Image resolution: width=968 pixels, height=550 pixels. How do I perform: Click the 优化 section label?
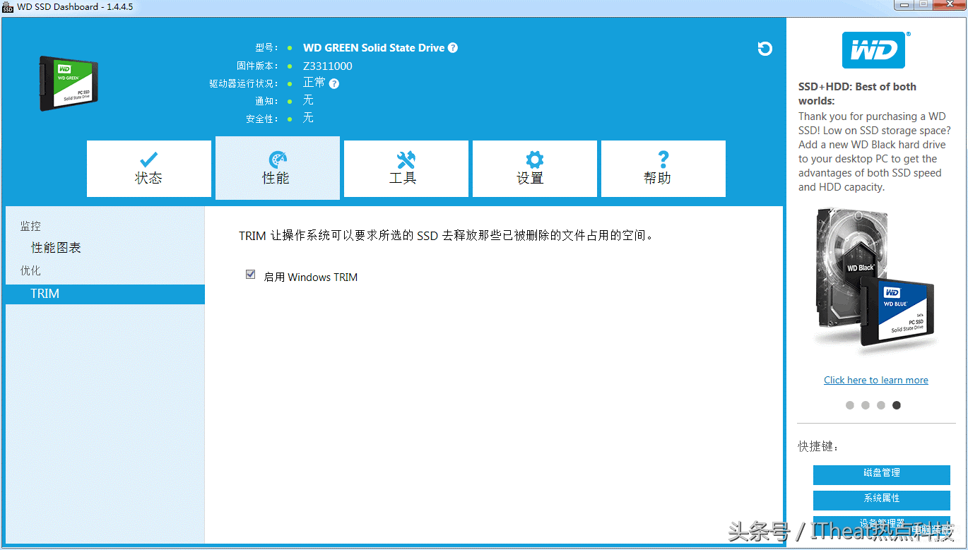pyautogui.click(x=30, y=270)
